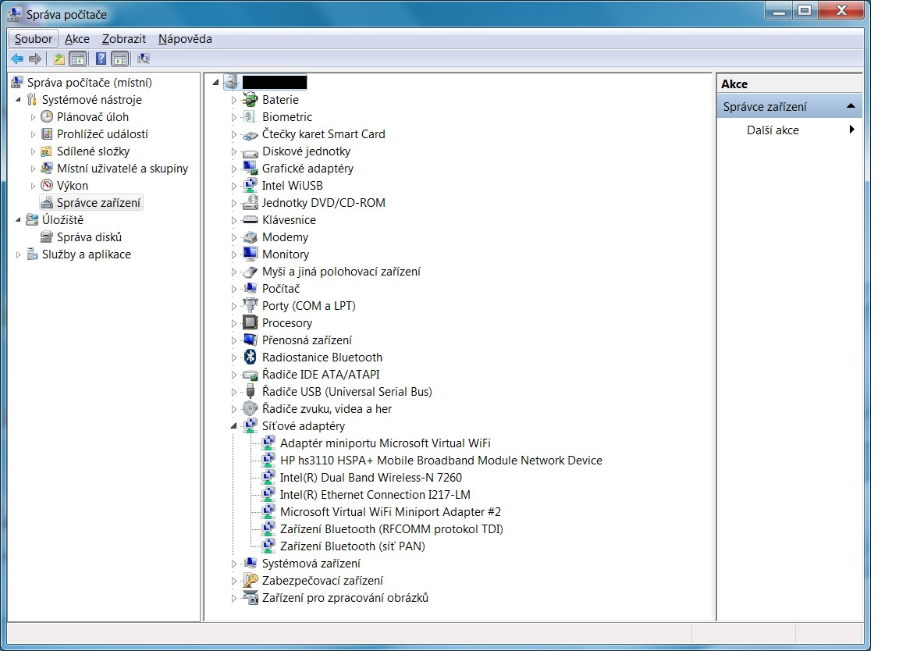Select Intel(R) Dual Band Wireless-N 7260 adapter
Viewport: 899px width, 651px height.
[x=371, y=478]
